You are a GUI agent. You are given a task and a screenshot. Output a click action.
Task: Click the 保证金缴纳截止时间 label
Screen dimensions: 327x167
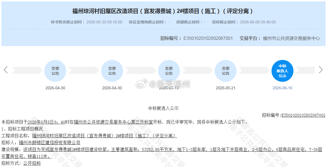click(148, 22)
